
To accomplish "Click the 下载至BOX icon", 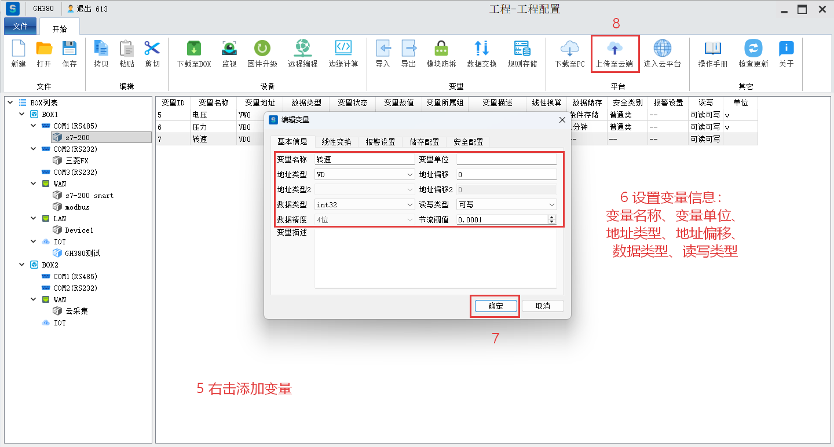I will point(194,48).
